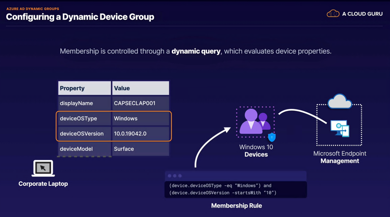Click the Microsoft Endpoint Management label
This screenshot has width=390, height=217.
point(340,157)
